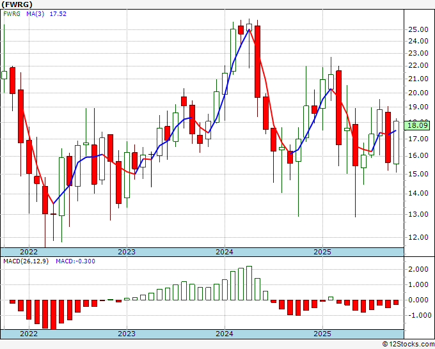The width and height of the screenshot is (435, 349).
Task: Click the green FWRG legend label
Action: [x=12, y=14]
